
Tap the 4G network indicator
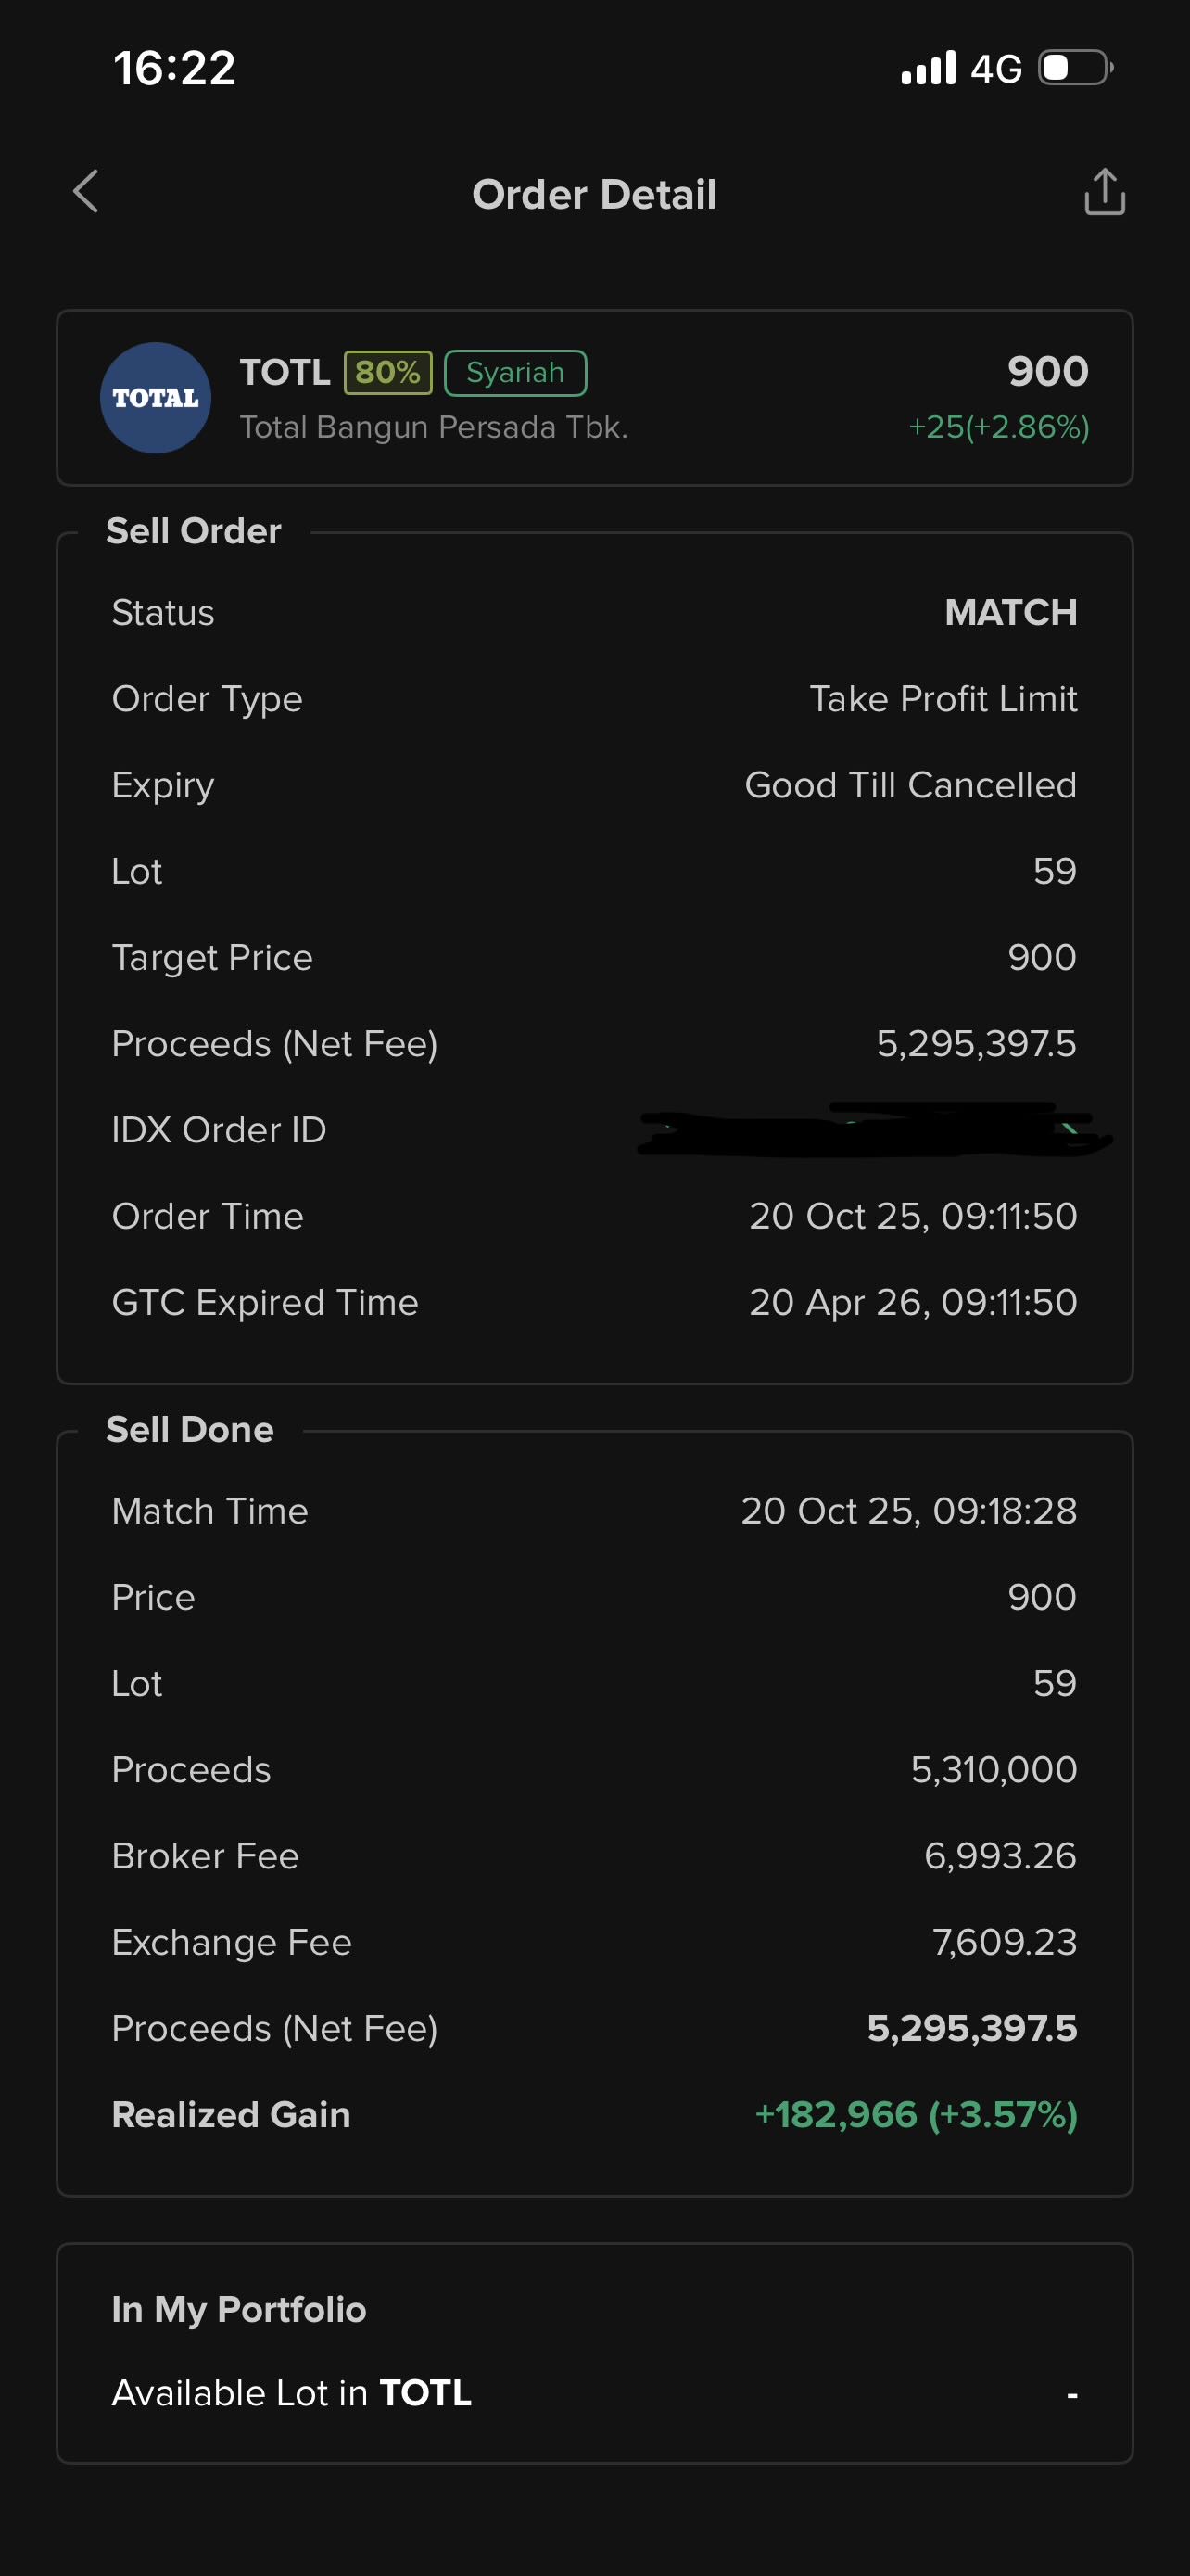[996, 69]
